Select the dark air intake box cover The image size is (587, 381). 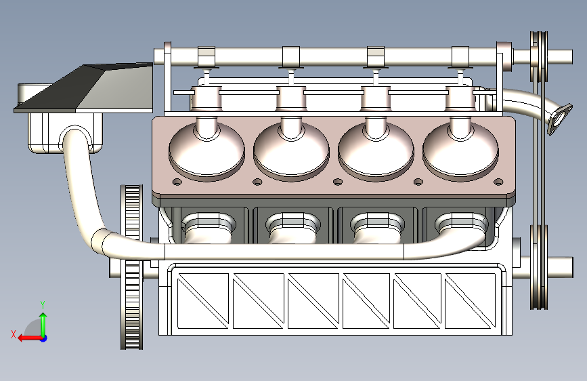click(x=83, y=89)
